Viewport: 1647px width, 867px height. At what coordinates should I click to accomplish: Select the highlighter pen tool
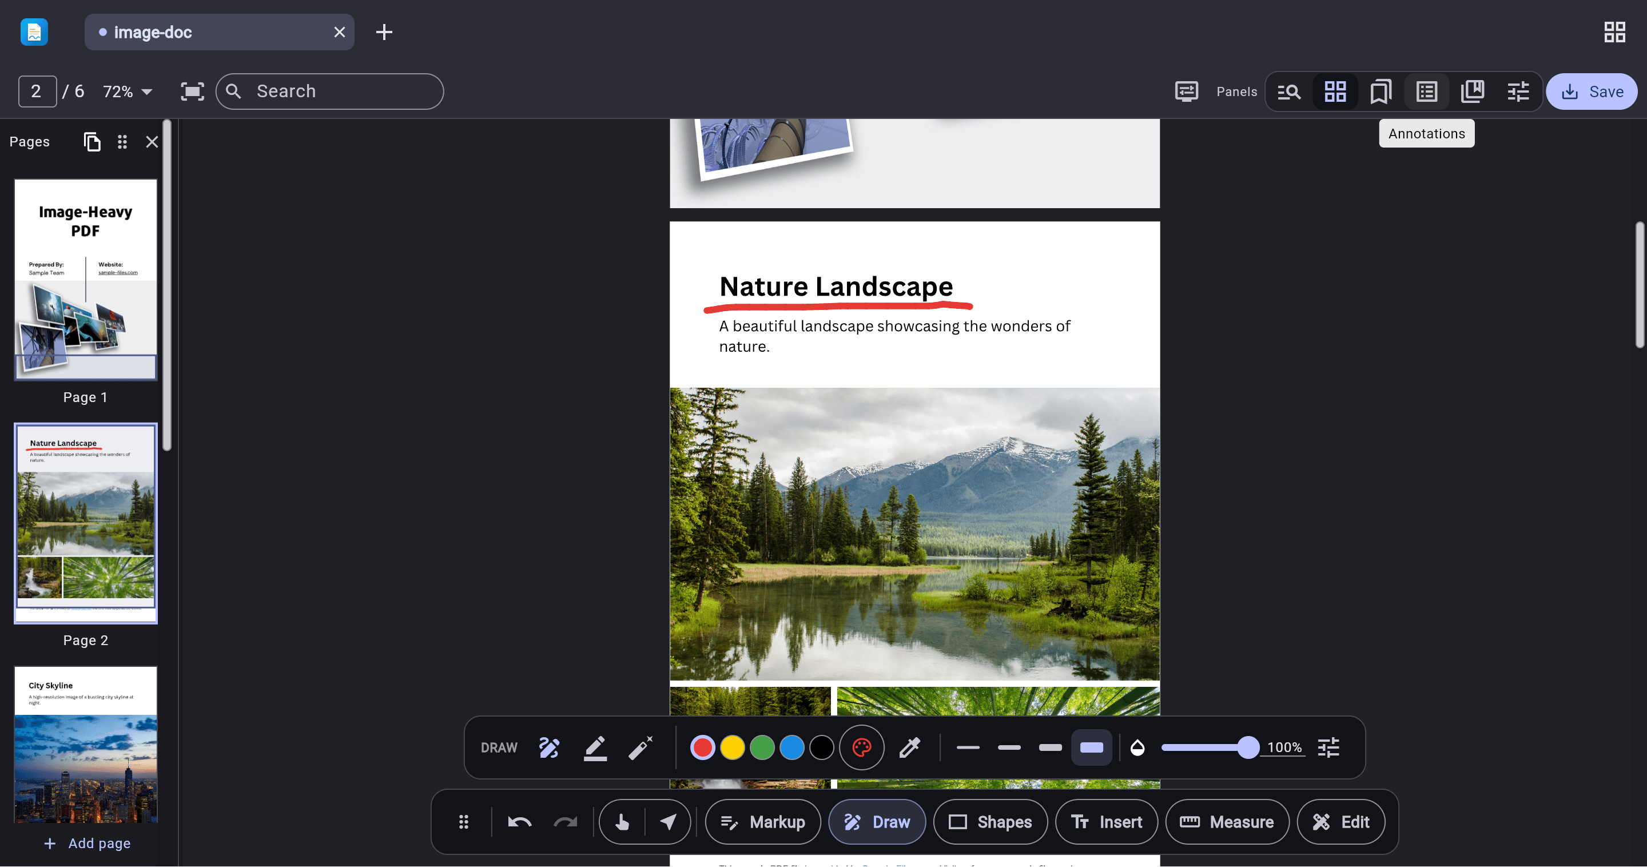click(x=595, y=747)
